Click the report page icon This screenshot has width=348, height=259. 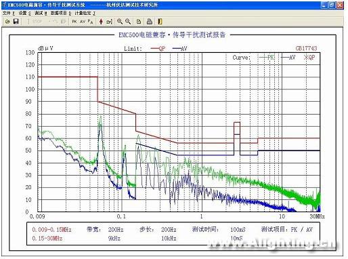click(x=139, y=22)
